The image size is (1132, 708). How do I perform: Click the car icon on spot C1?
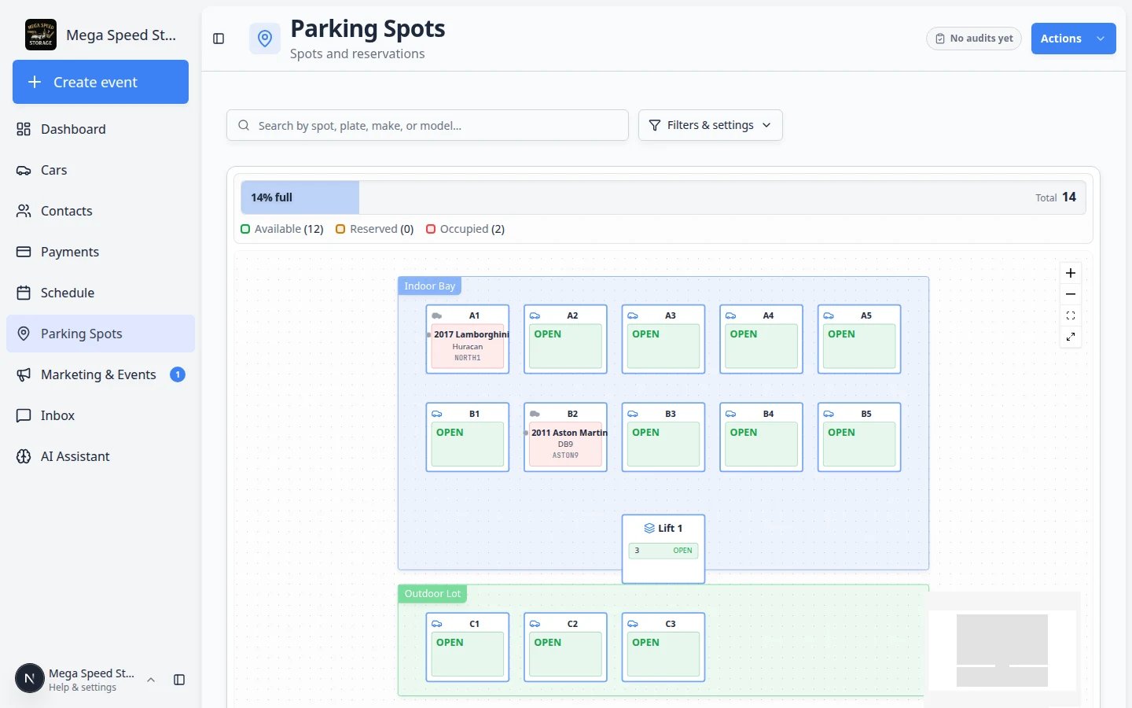coord(437,624)
